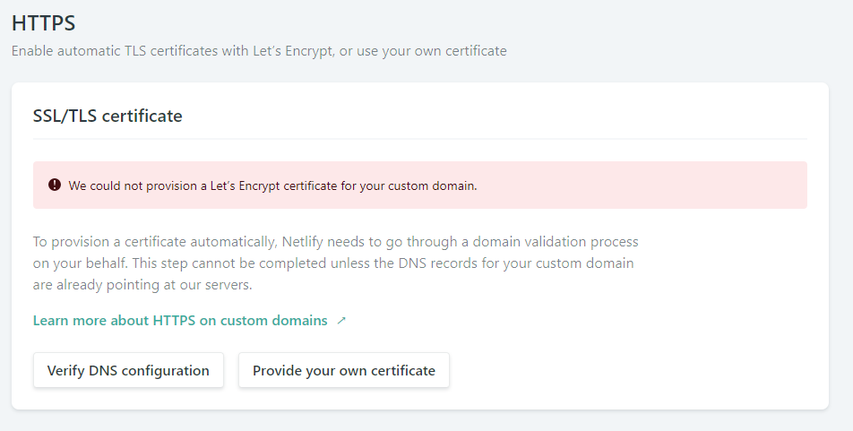
Task: Select the SSL/TLS certificate section title
Action: [108, 116]
